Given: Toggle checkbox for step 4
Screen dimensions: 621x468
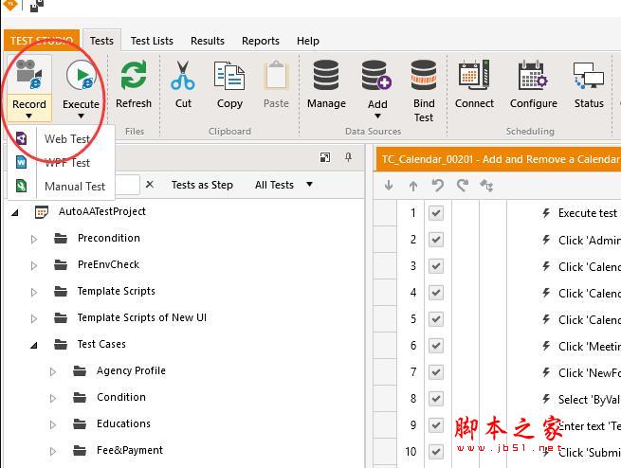Looking at the screenshot, I should point(436,293).
